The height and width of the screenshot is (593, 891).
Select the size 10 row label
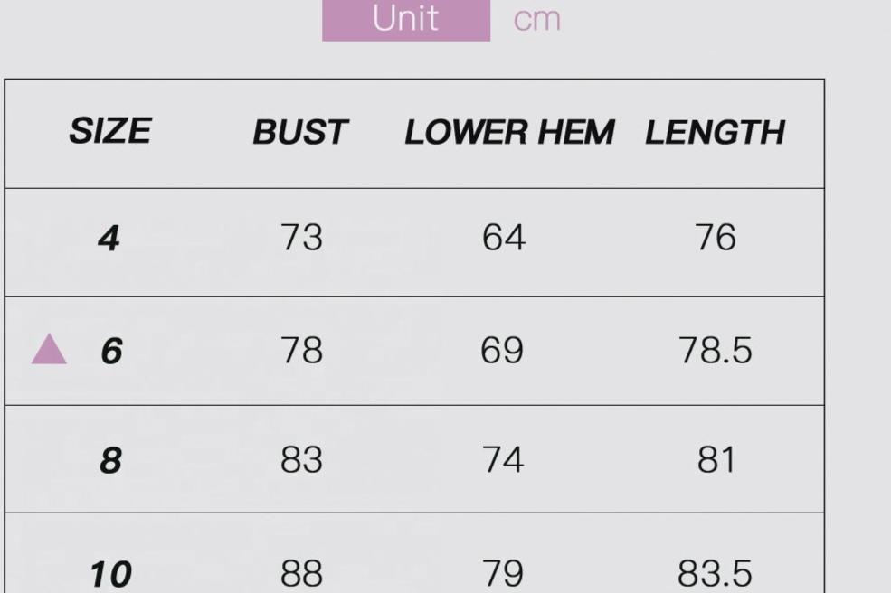click(x=110, y=574)
